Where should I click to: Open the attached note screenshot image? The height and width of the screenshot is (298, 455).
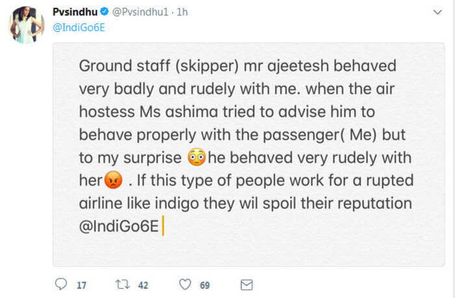[x=248, y=155]
